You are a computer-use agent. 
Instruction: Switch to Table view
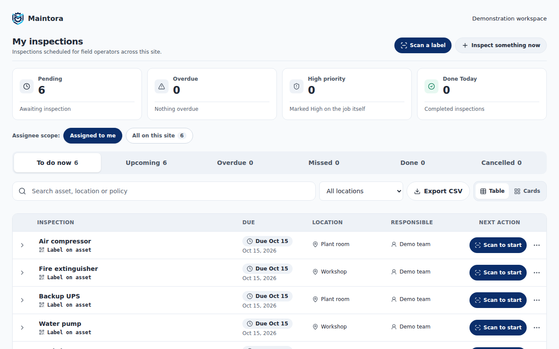(492, 191)
